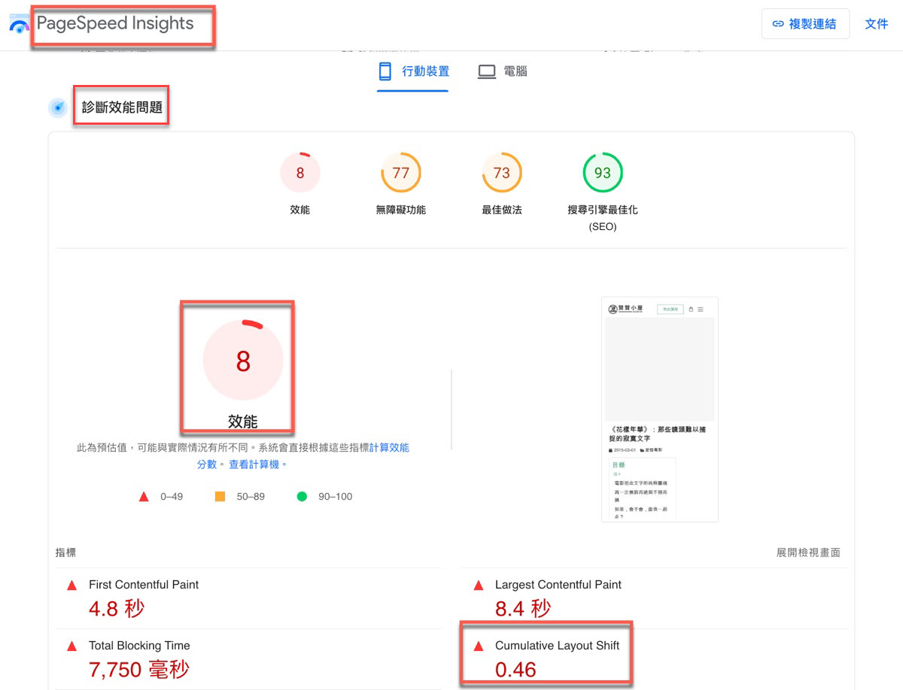Screen dimensions: 903x690
Task: Open the 文件 documentation link
Action: (x=877, y=24)
